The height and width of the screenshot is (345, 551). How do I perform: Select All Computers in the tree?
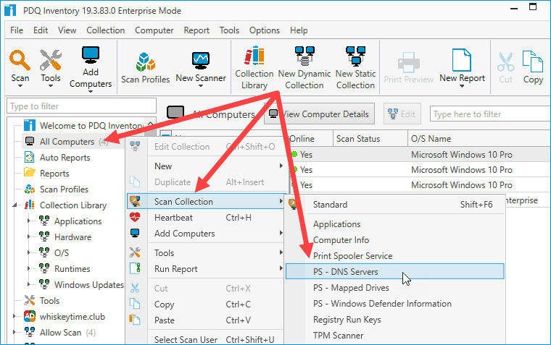point(67,141)
